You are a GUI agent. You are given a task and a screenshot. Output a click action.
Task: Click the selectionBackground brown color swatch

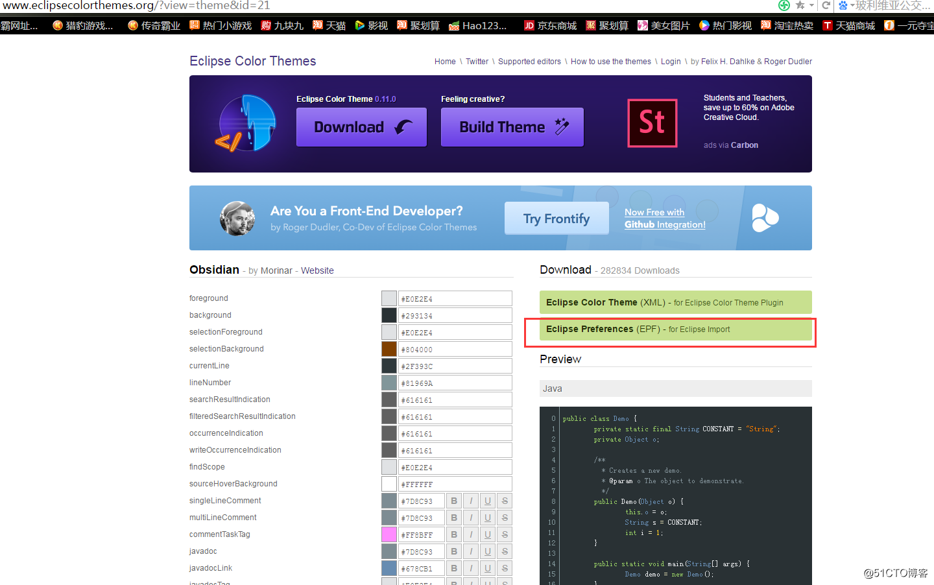pos(389,349)
